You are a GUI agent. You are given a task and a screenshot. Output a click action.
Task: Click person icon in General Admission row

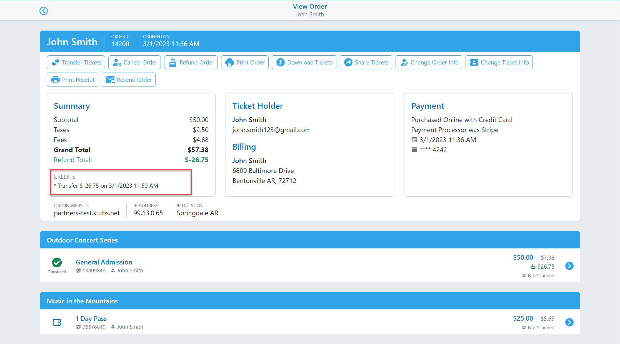pyautogui.click(x=113, y=270)
